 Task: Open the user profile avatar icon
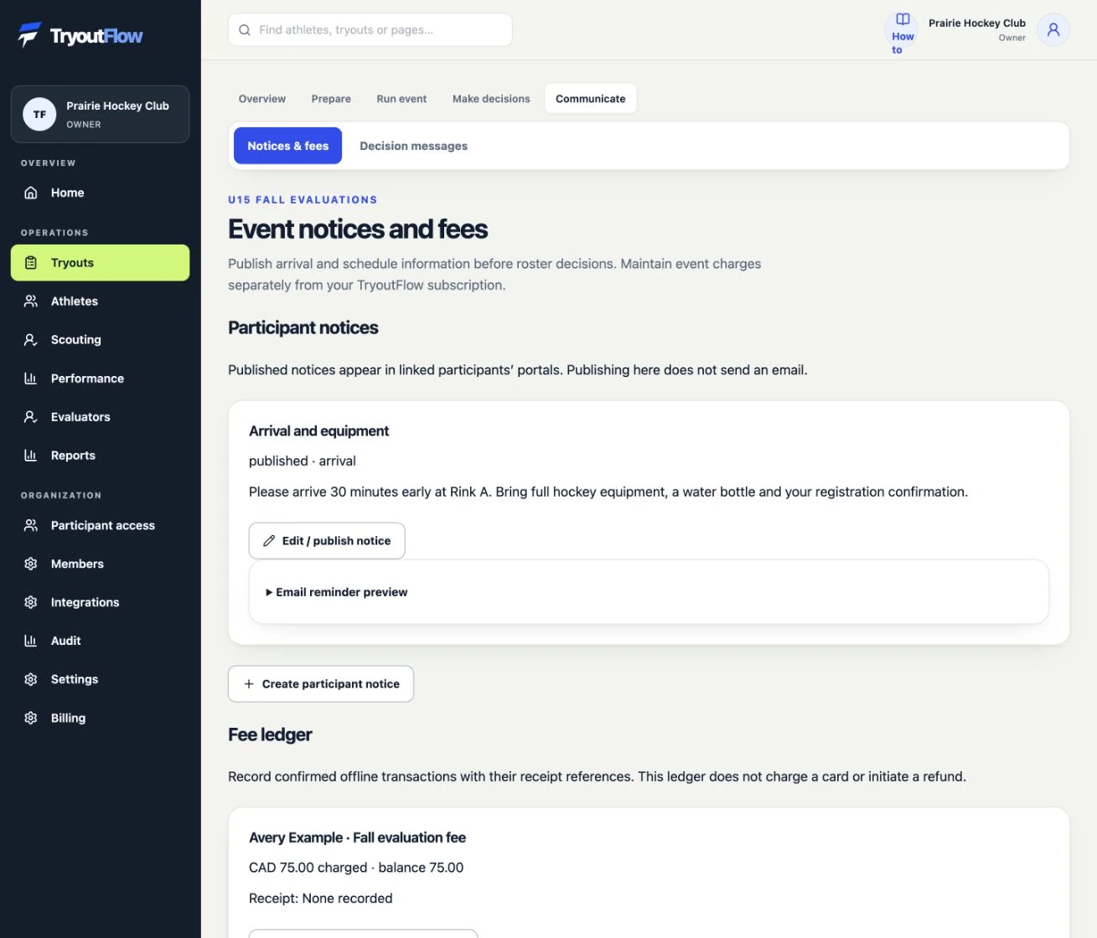tap(1053, 30)
